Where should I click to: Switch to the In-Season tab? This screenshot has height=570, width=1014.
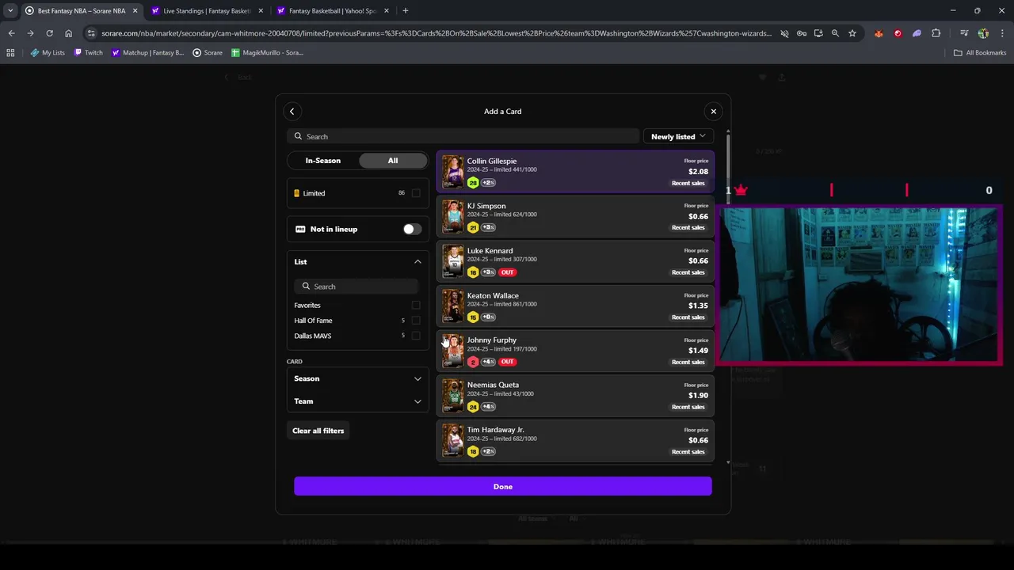click(322, 161)
